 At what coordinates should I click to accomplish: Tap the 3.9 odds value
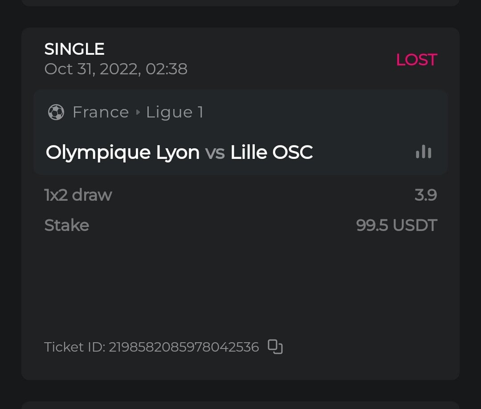coord(425,195)
